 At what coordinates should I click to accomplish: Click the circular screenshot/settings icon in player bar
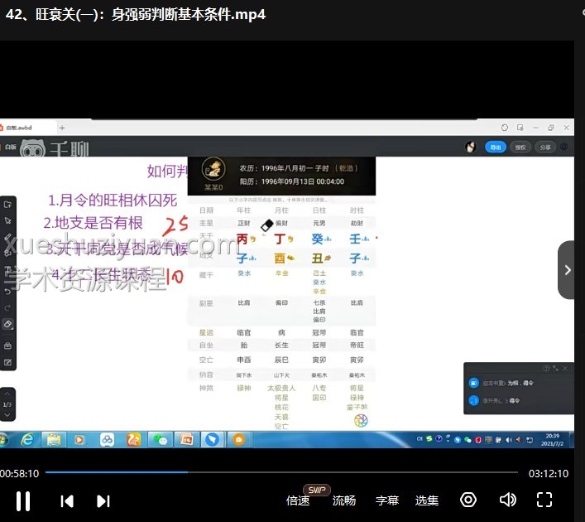[x=468, y=500]
